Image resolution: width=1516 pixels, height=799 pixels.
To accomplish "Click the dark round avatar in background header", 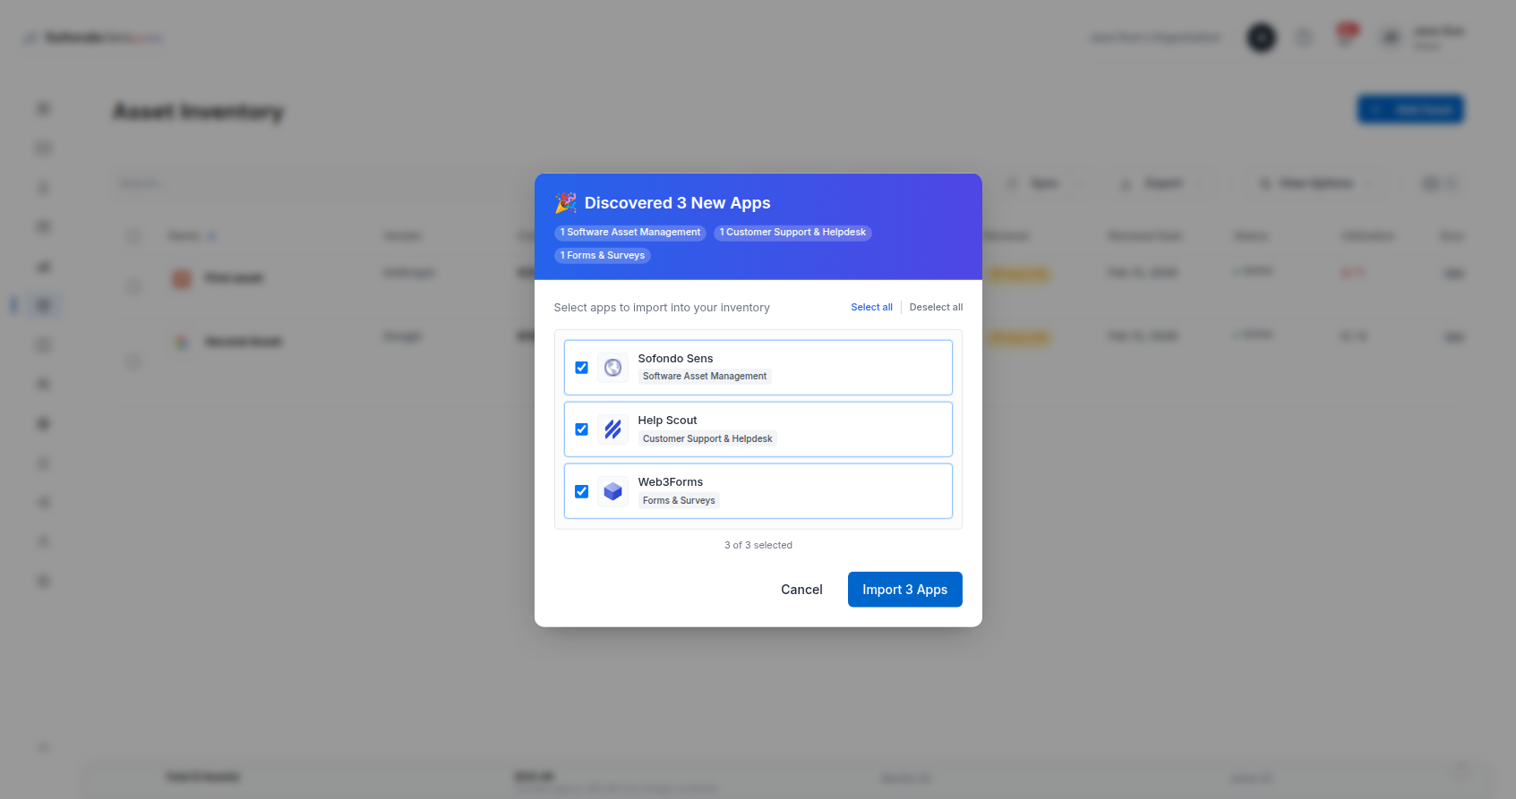I will [x=1261, y=38].
